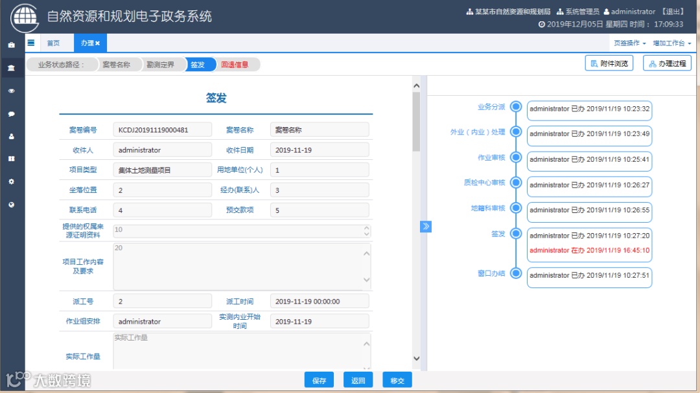Viewport: 700px width, 393px height.
Task: Click the 地籍科审核 timeline node circle
Action: pyautogui.click(x=516, y=208)
